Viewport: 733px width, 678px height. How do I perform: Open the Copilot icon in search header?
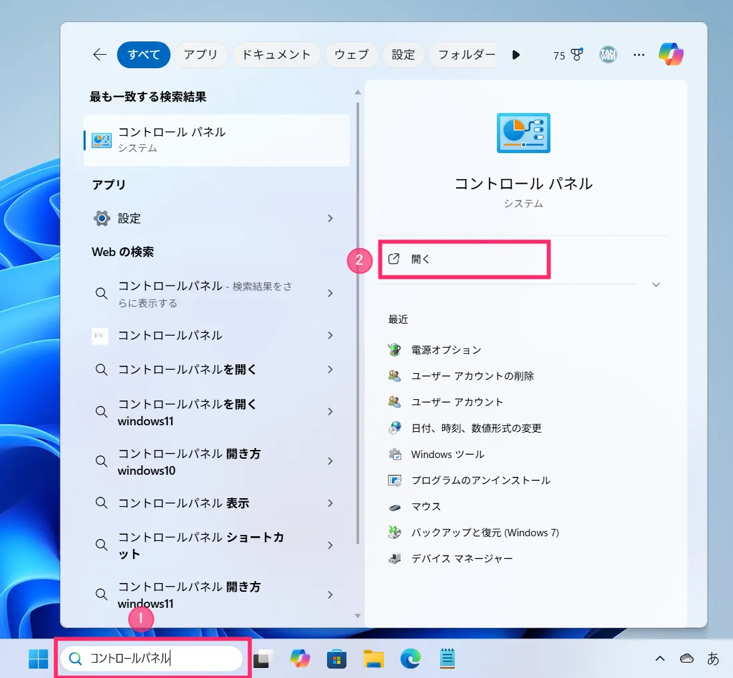671,54
